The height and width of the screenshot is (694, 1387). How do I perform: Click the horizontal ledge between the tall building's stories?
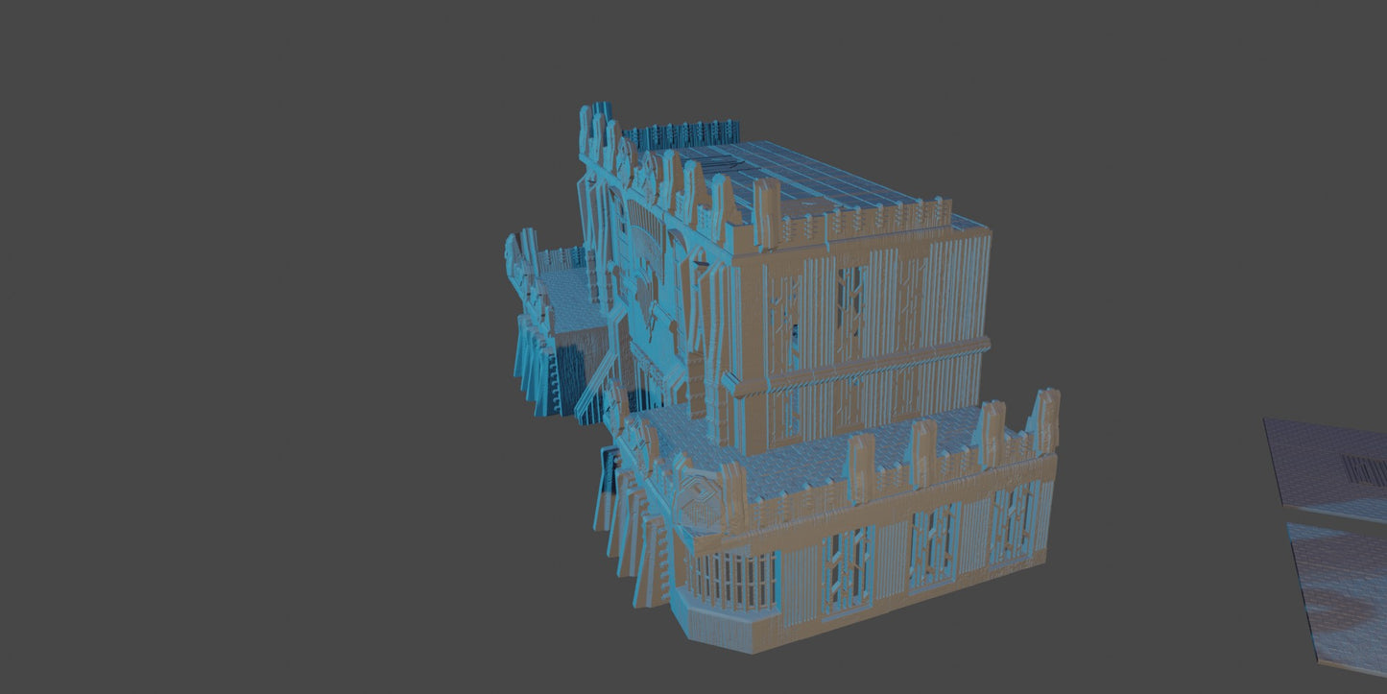(873, 362)
